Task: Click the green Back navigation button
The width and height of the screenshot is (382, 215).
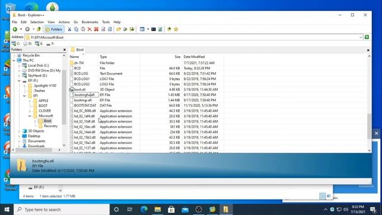Action: pyautogui.click(x=15, y=29)
